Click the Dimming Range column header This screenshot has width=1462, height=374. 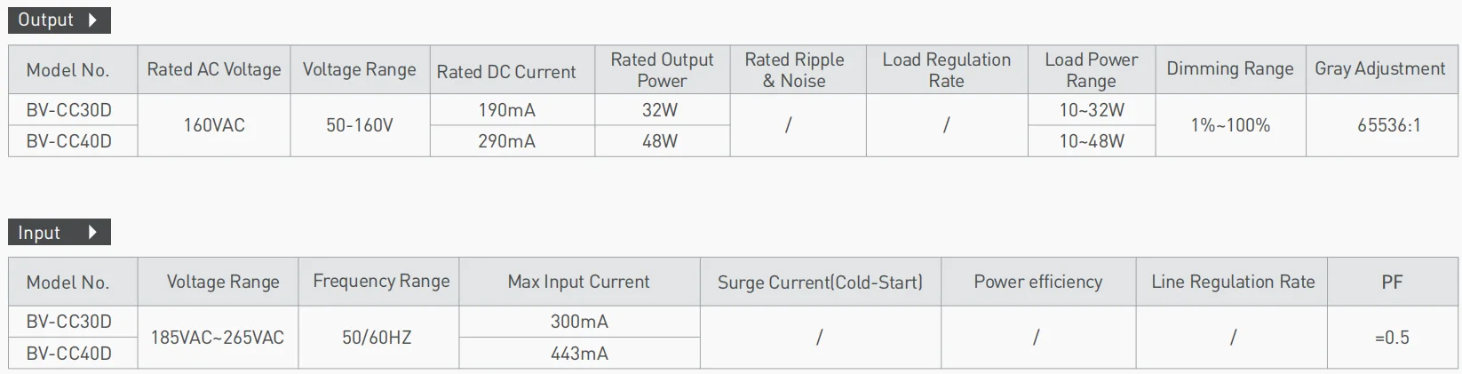pyautogui.click(x=1229, y=69)
